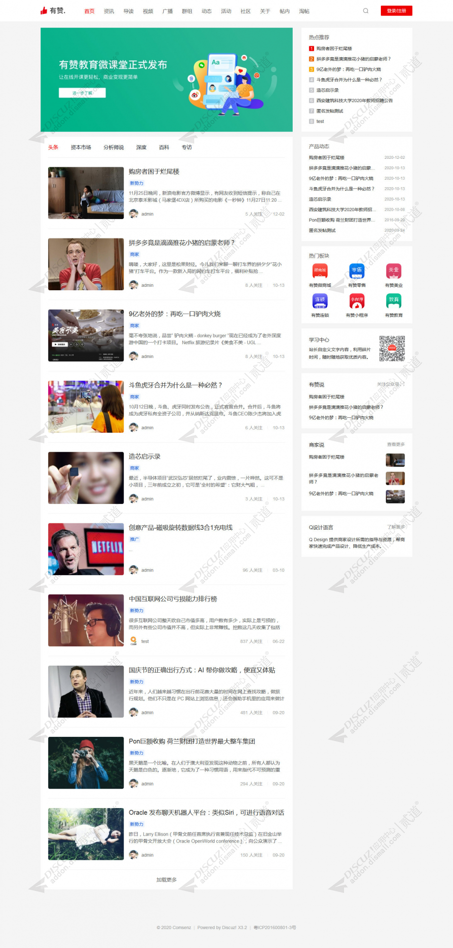Click 加载更多 to load more articles
This screenshot has height=948, width=453.
[166, 880]
